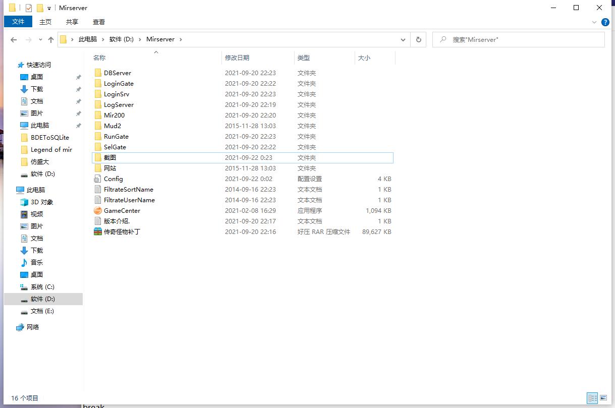Click the back navigation arrow
This screenshot has height=408, width=615.
click(14, 39)
